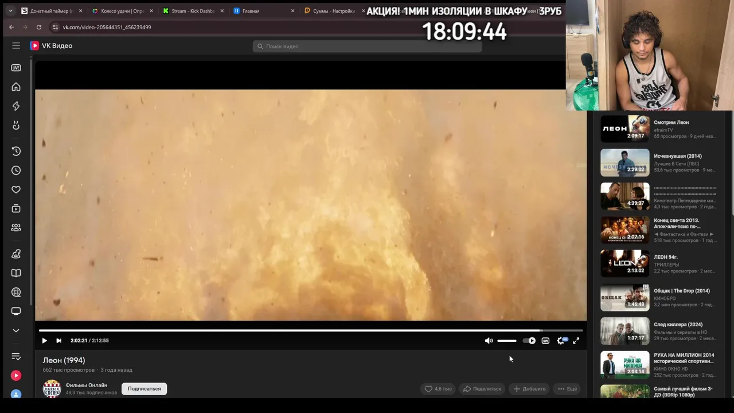Open the browser tab search dropdown

click(x=10, y=11)
